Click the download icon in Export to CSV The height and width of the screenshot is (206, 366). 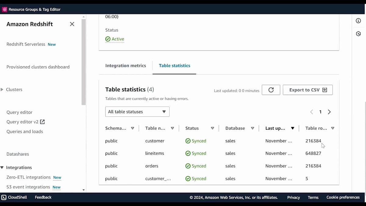(325, 90)
